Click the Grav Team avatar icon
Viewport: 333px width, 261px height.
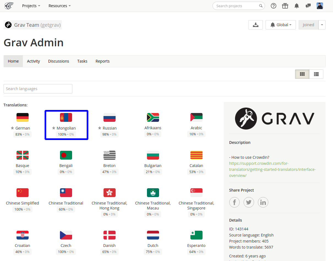8,25
